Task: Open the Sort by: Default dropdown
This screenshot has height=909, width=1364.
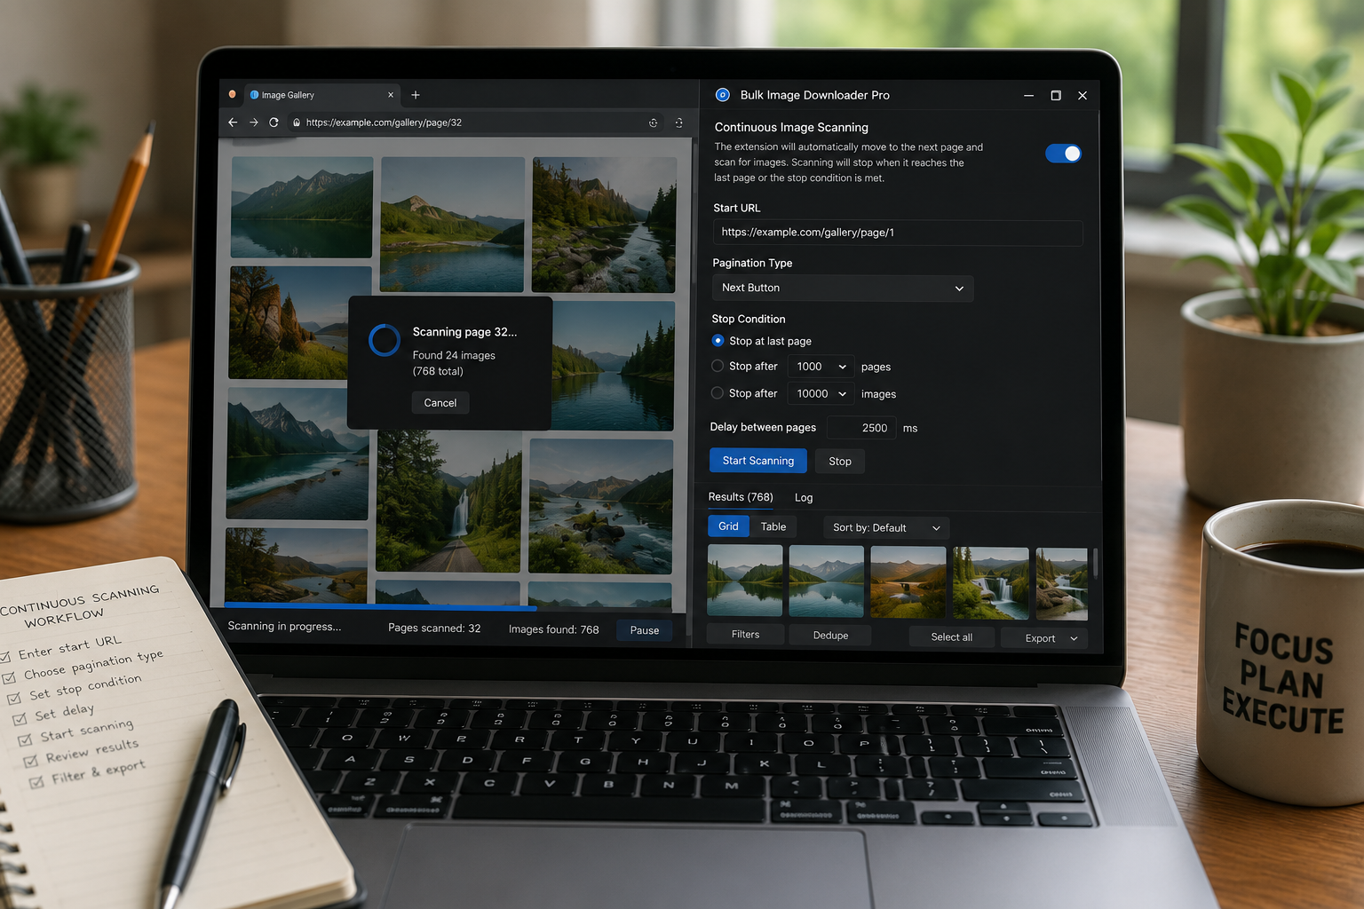Action: tap(885, 527)
